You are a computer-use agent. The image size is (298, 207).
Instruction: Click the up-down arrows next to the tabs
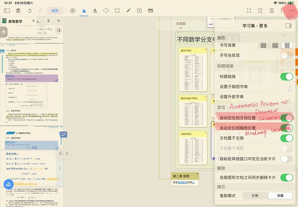(x=48, y=21)
